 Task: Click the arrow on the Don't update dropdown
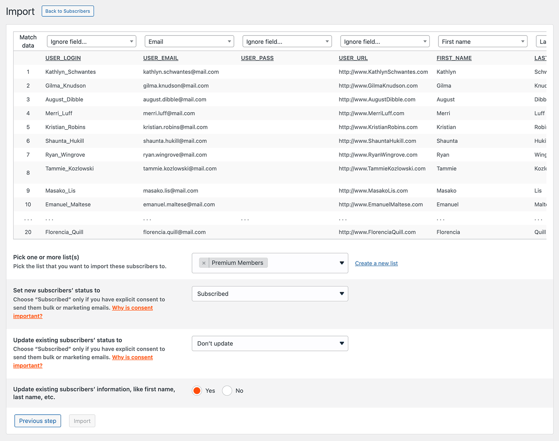tap(342, 343)
